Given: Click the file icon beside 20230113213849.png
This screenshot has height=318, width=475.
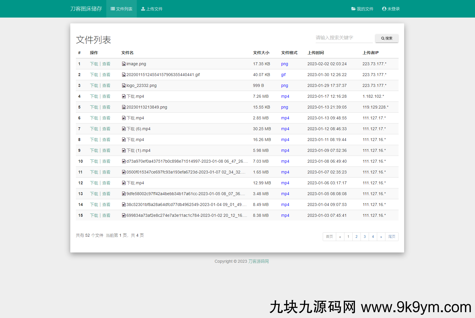Looking at the screenshot, I should [x=124, y=107].
